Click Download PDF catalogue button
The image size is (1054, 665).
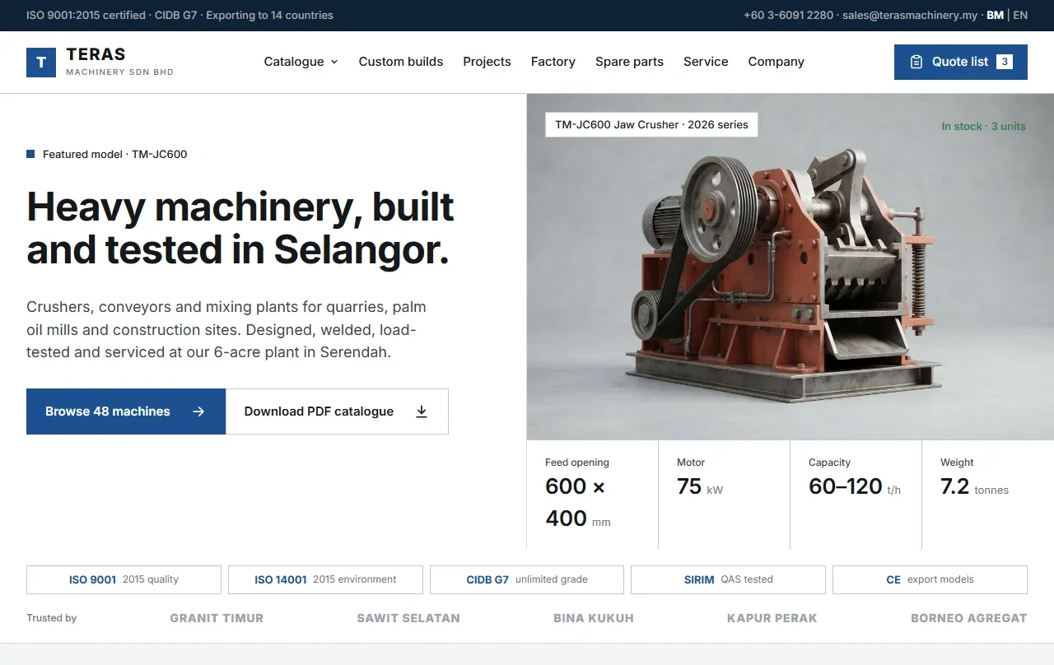coord(337,412)
